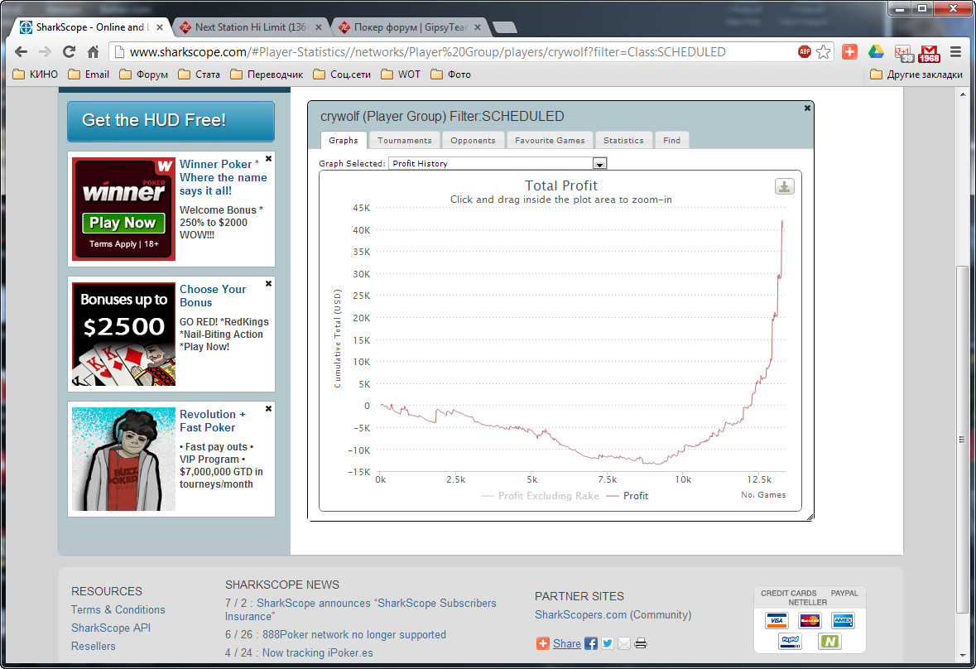The width and height of the screenshot is (976, 669).
Task: Share the page on Twitter
Action: click(607, 643)
